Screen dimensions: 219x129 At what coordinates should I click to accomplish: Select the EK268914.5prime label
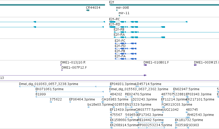click(x=124, y=125)
